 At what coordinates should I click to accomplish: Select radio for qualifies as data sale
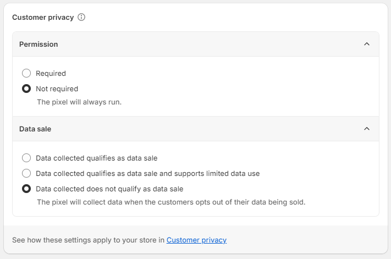point(26,158)
